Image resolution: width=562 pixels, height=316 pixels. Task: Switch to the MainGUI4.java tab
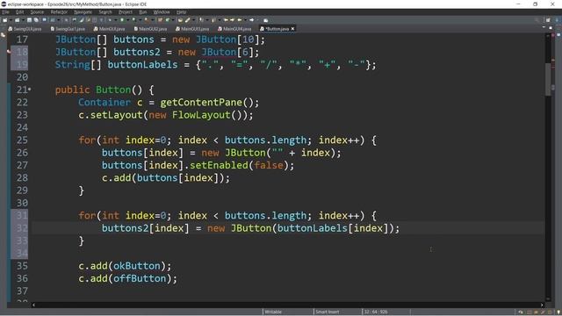(234, 29)
